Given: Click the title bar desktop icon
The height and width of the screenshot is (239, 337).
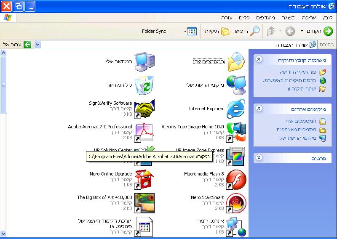Looking at the screenshot, I should [x=331, y=6].
